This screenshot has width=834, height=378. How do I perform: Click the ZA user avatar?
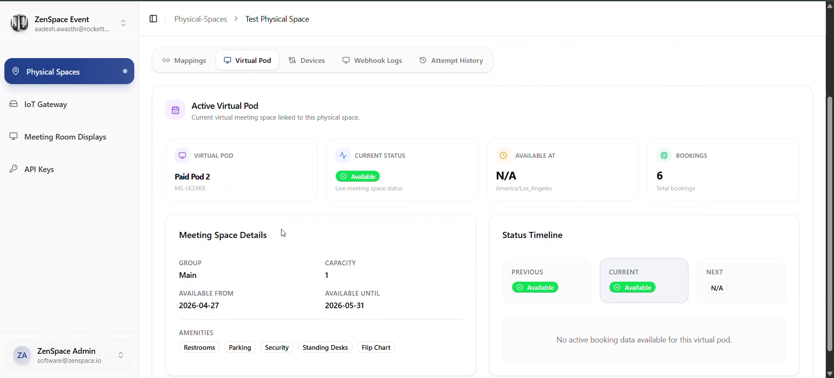[22, 355]
